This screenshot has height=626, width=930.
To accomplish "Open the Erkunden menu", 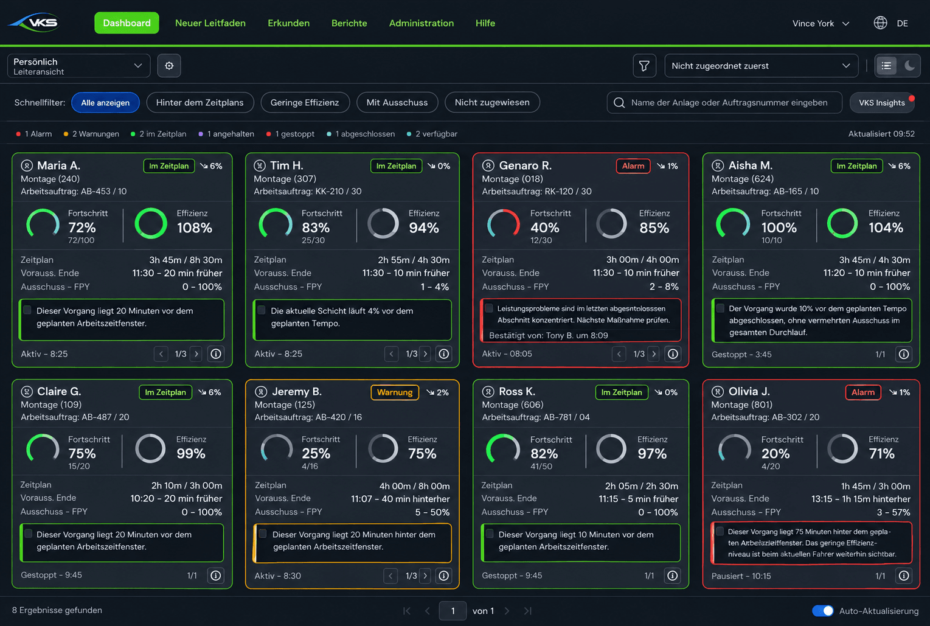I will [288, 23].
